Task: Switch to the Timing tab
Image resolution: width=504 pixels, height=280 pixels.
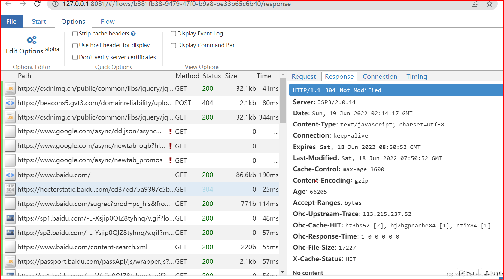Action: pyautogui.click(x=416, y=76)
